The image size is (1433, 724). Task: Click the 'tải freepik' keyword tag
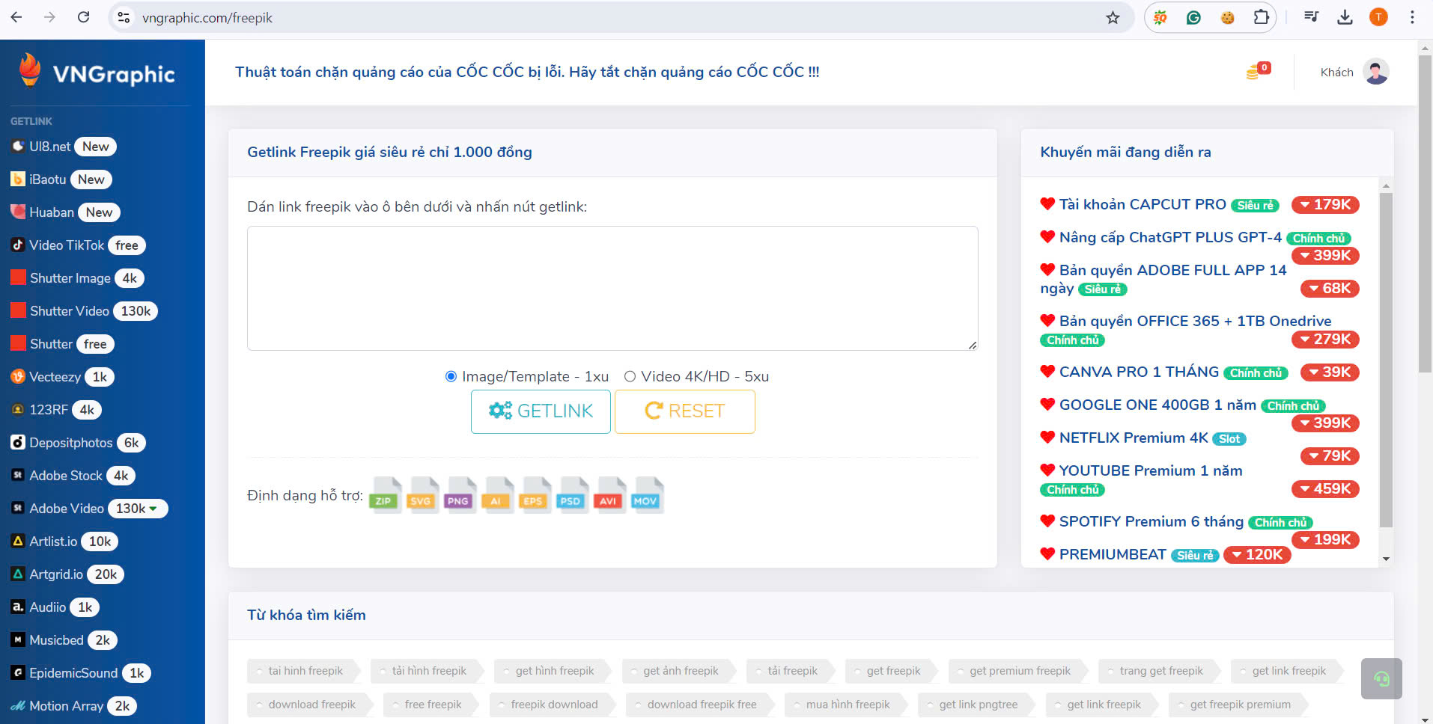pyautogui.click(x=792, y=671)
